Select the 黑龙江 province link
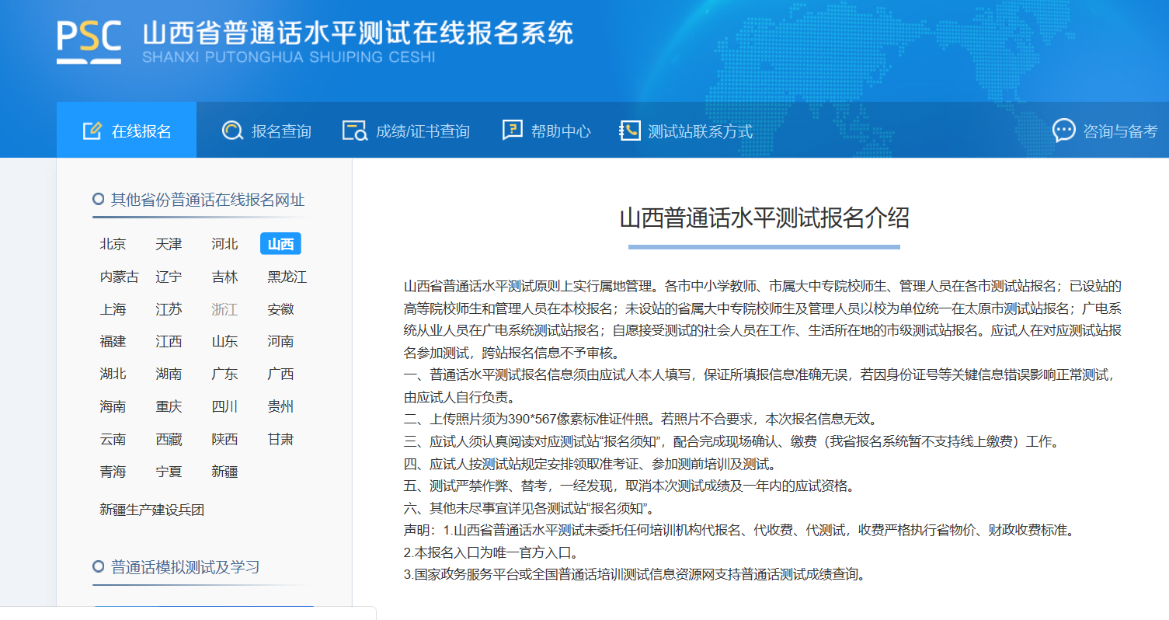1169x620 pixels. [x=287, y=277]
